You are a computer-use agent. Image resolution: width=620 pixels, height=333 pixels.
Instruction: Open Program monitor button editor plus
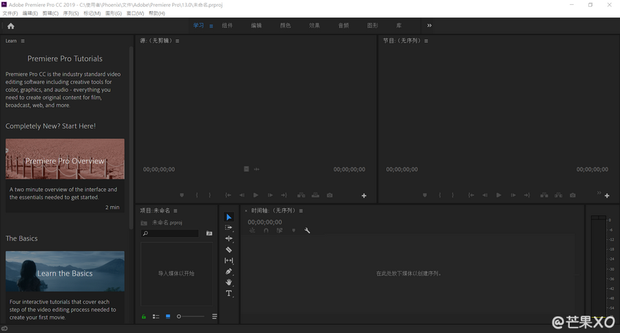point(607,196)
